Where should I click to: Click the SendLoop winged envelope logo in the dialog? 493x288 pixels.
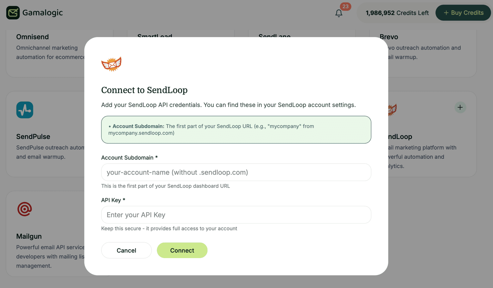pos(111,64)
